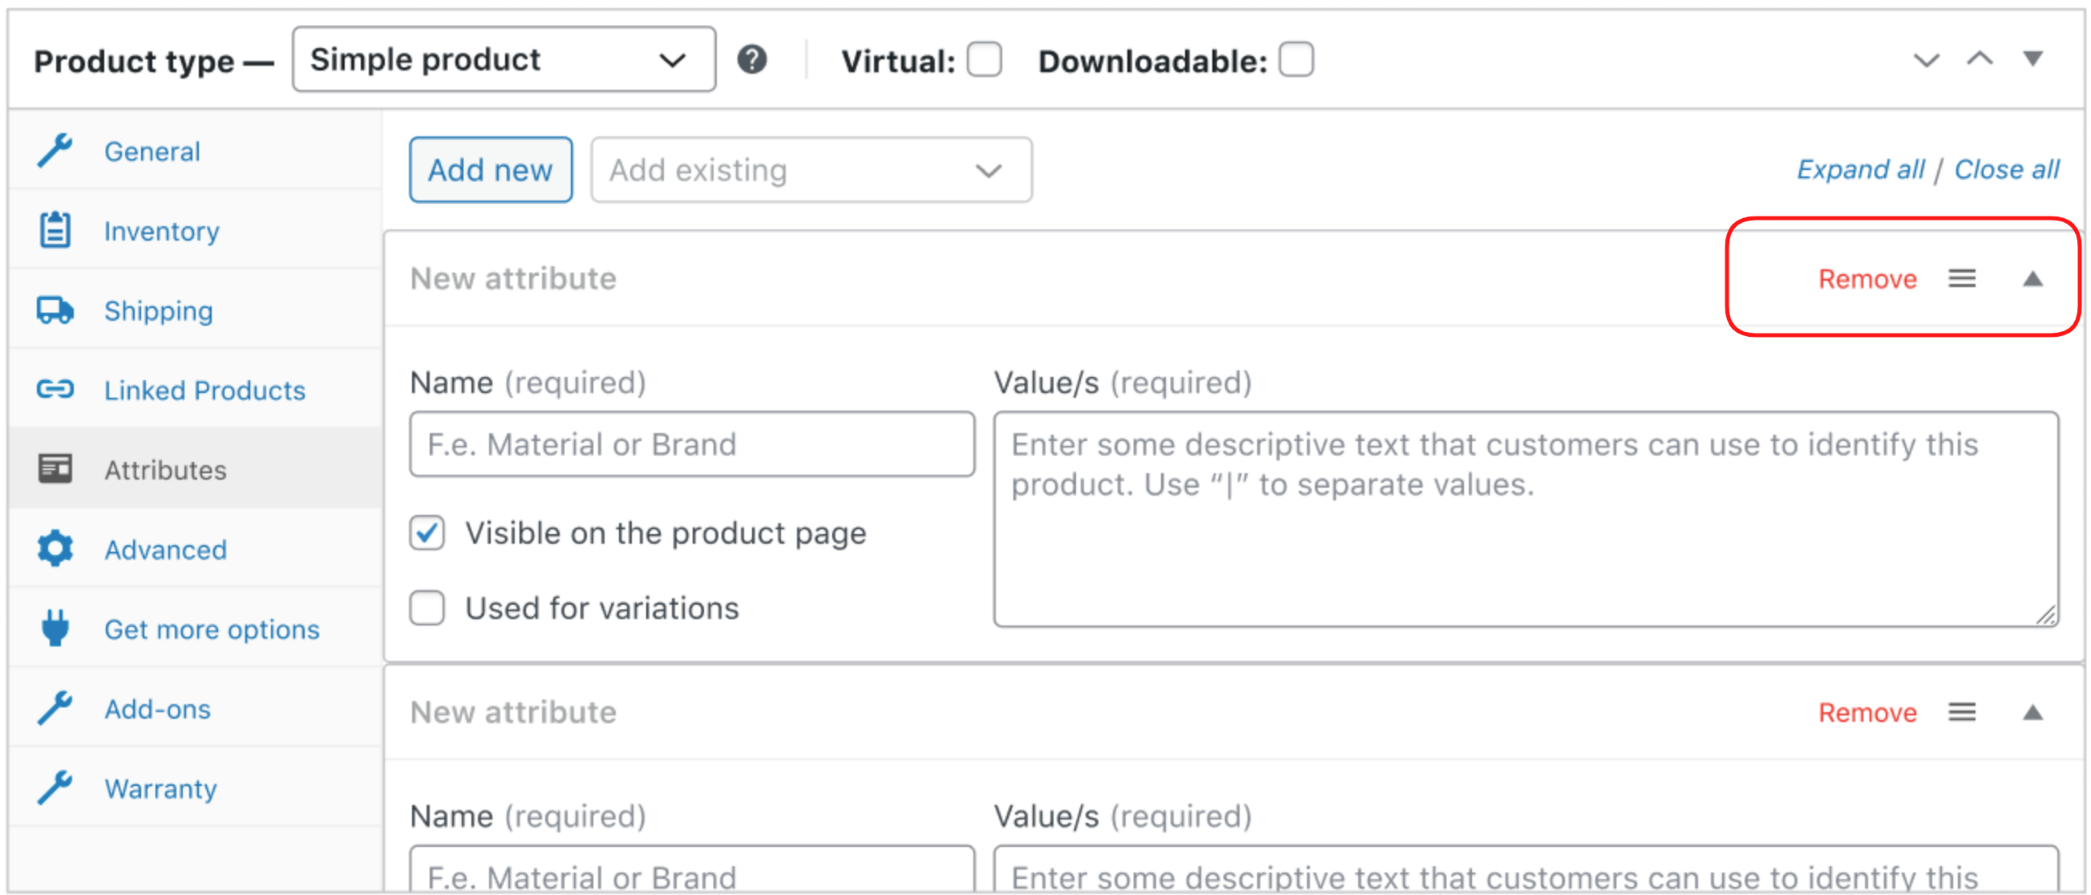Switch to the Warranty tab

click(160, 788)
